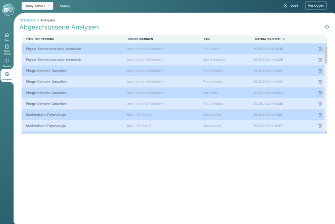Click the user profile icon next to cosy
335x224 pixels.
[x=285, y=6]
